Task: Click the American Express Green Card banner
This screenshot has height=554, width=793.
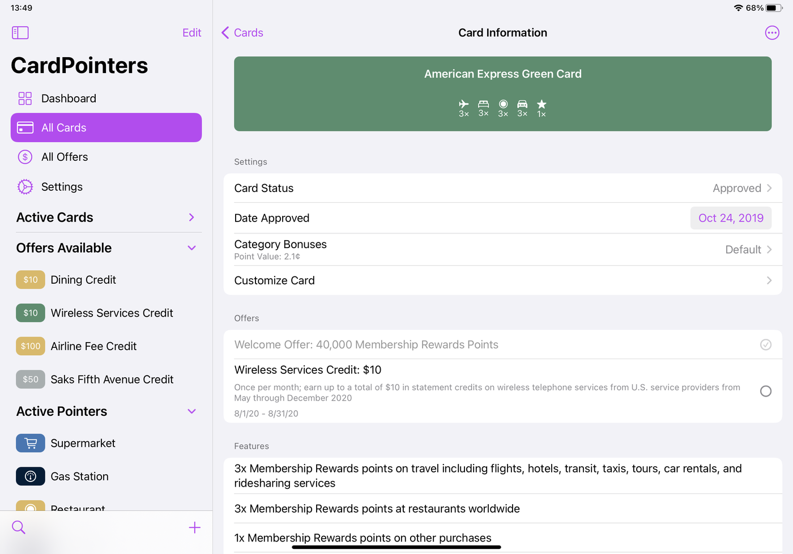Action: [503, 93]
